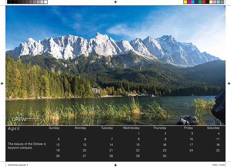Click the Wednesday column header
Viewport: 231px width, 167px height.
point(131,128)
